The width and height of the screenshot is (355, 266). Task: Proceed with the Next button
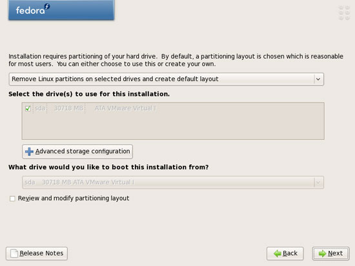pos(330,254)
